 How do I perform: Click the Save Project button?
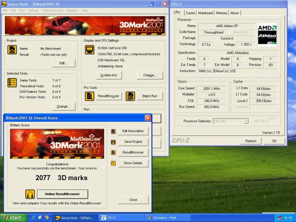[x=133, y=142]
